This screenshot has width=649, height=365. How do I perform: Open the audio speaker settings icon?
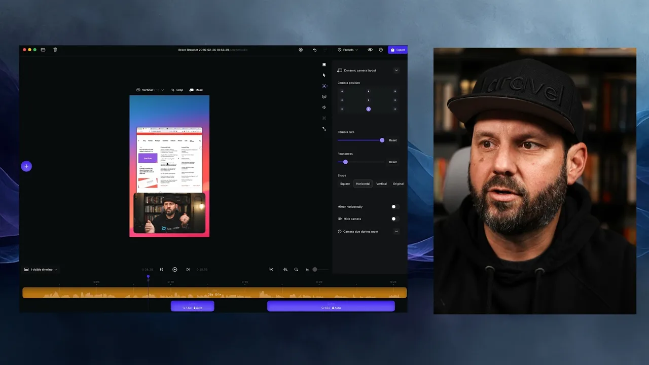(x=324, y=107)
